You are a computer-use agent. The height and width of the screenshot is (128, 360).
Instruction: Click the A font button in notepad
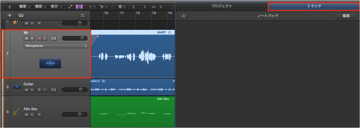[183, 16]
